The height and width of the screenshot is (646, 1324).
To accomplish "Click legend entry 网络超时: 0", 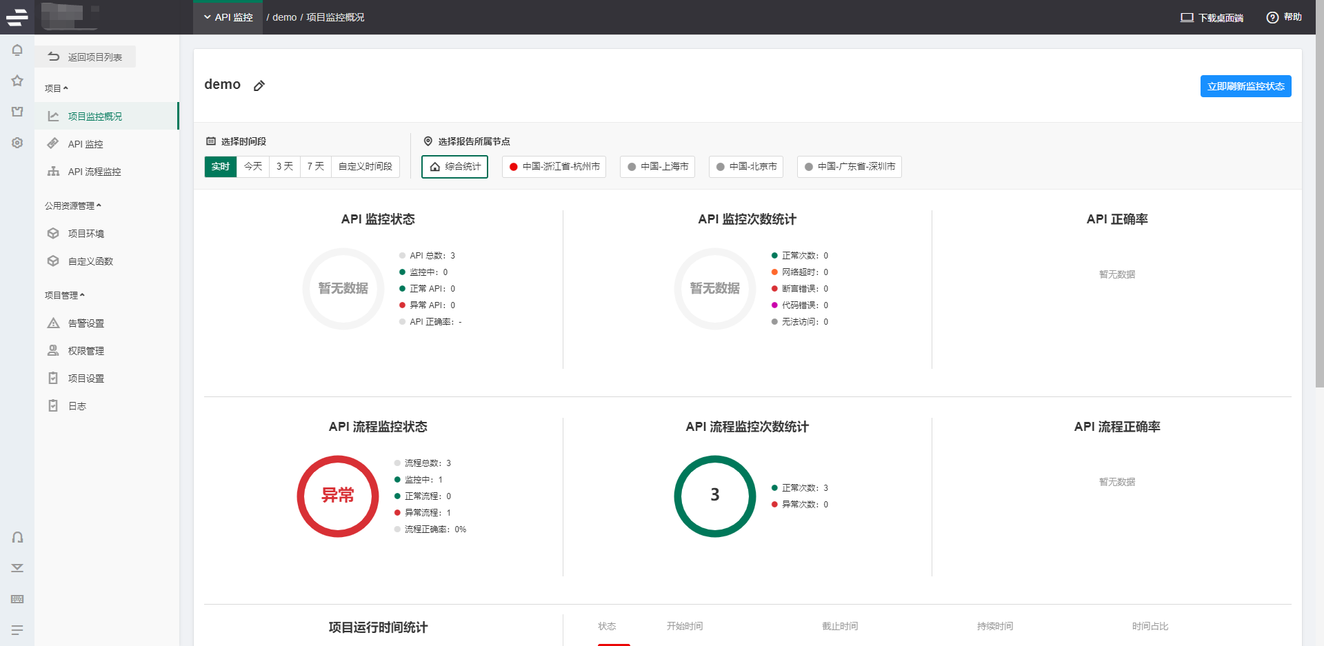I will coord(800,272).
